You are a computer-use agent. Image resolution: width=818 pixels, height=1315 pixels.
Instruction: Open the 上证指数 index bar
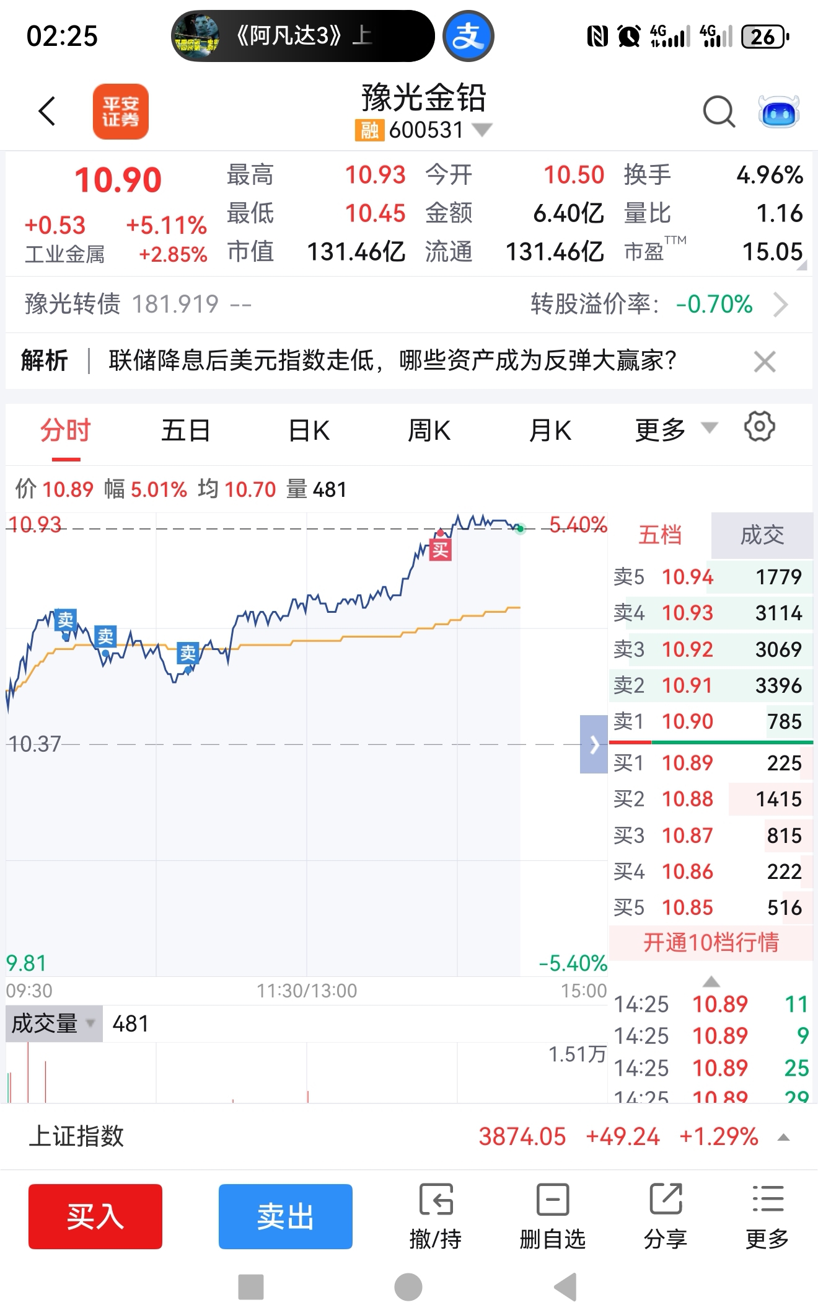point(409,1136)
